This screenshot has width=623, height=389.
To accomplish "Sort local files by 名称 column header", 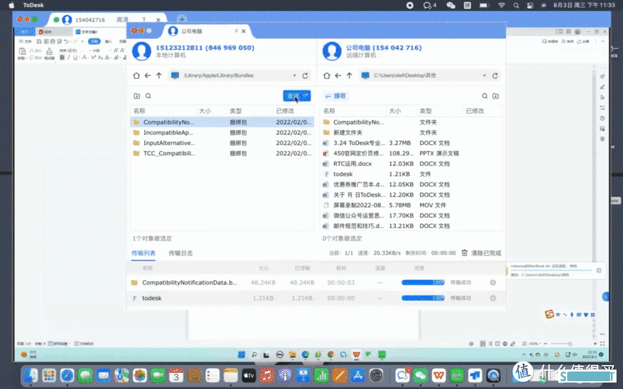I will point(139,111).
